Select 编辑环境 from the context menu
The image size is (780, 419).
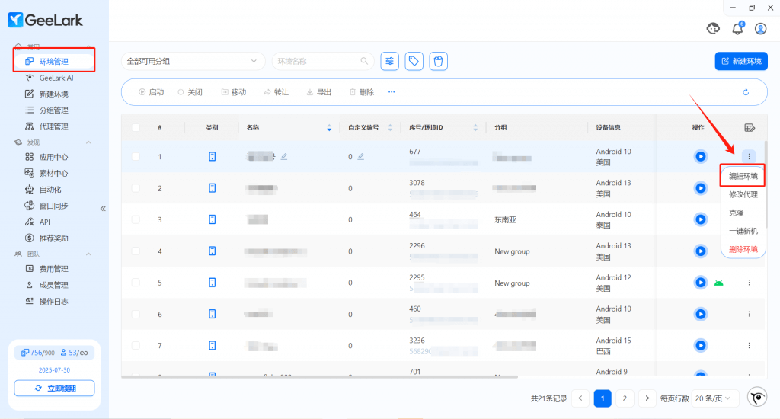743,176
